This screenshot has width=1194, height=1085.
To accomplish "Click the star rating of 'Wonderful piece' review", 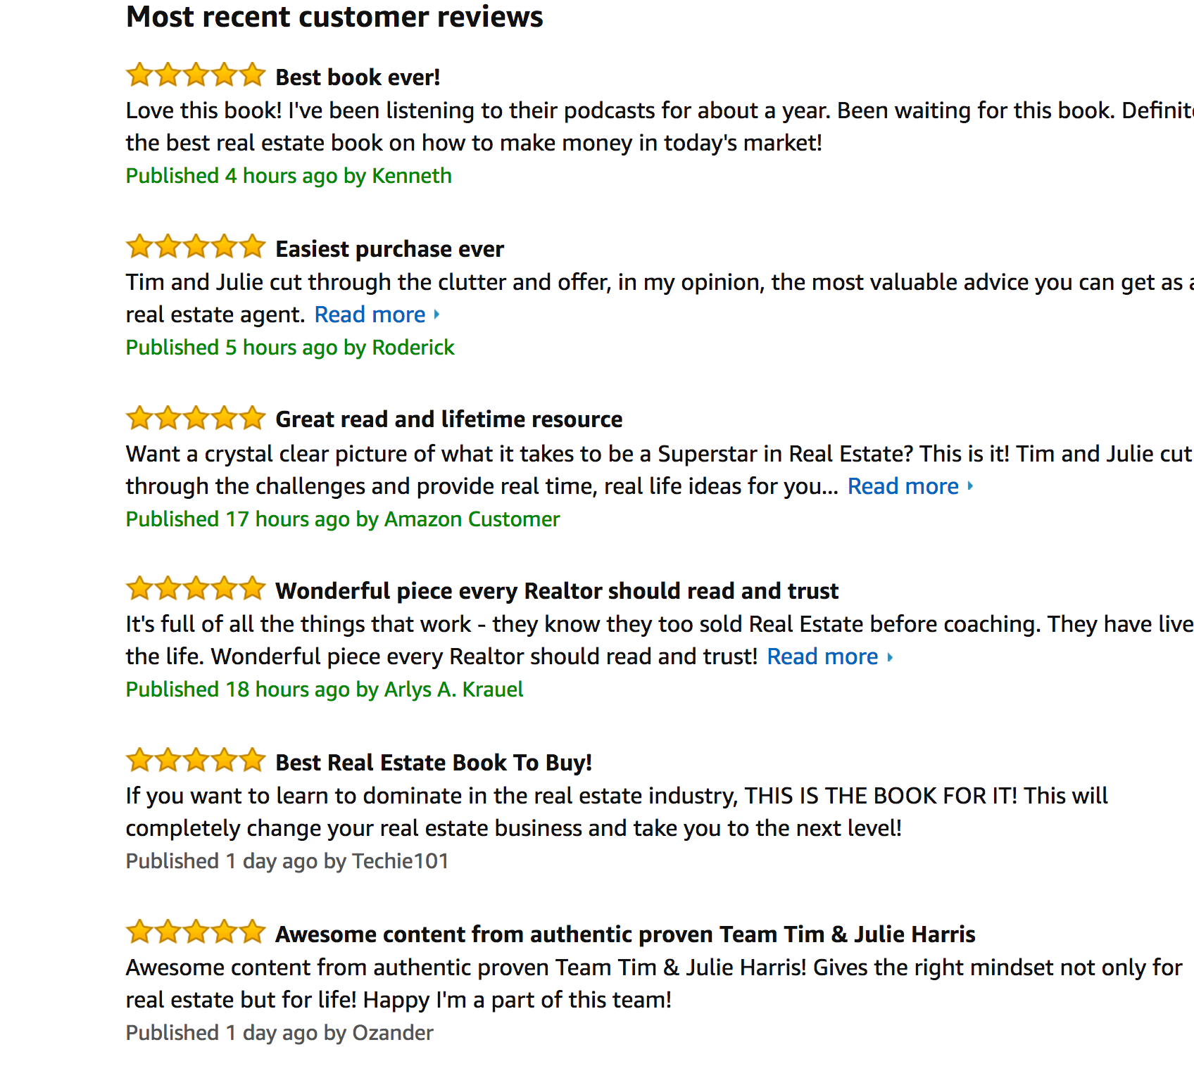I will point(195,589).
